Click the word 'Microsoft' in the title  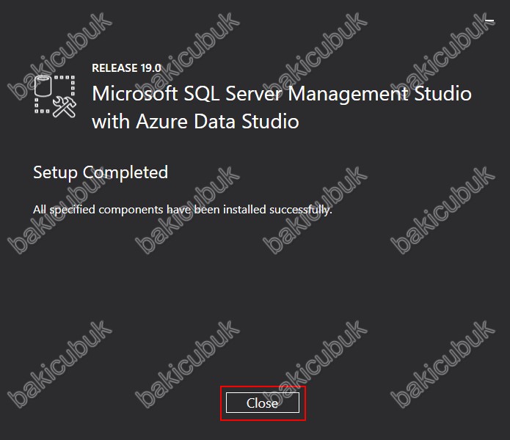tap(135, 94)
